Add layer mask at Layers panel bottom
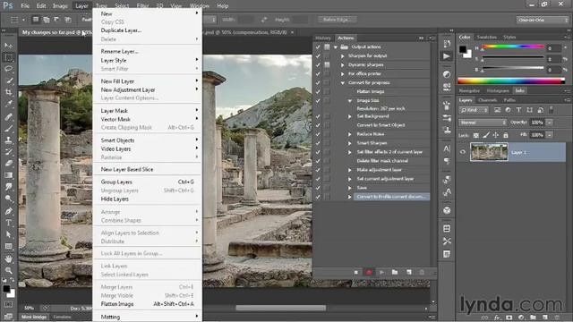 tap(509, 318)
